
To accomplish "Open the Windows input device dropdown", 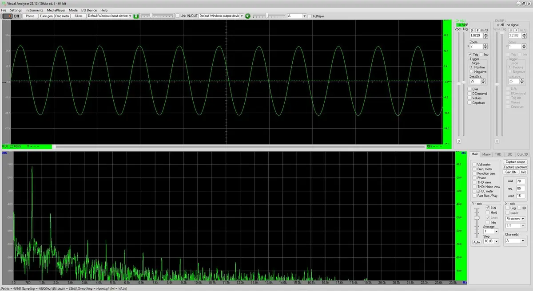I will (x=129, y=16).
